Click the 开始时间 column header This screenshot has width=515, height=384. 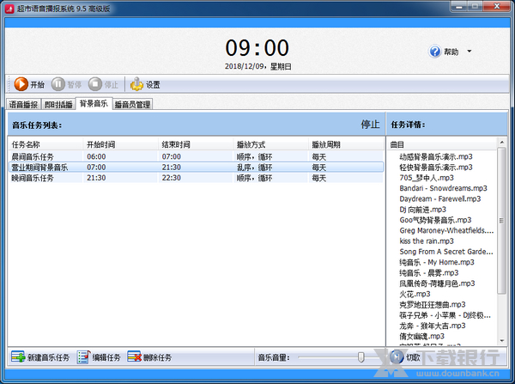coord(120,144)
